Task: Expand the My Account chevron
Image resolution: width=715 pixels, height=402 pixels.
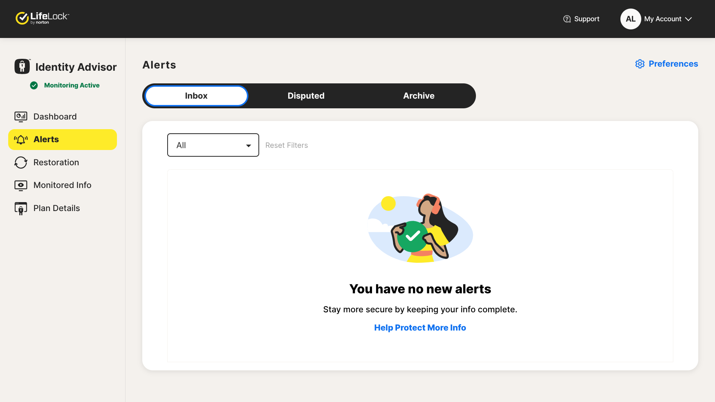Action: [688, 19]
